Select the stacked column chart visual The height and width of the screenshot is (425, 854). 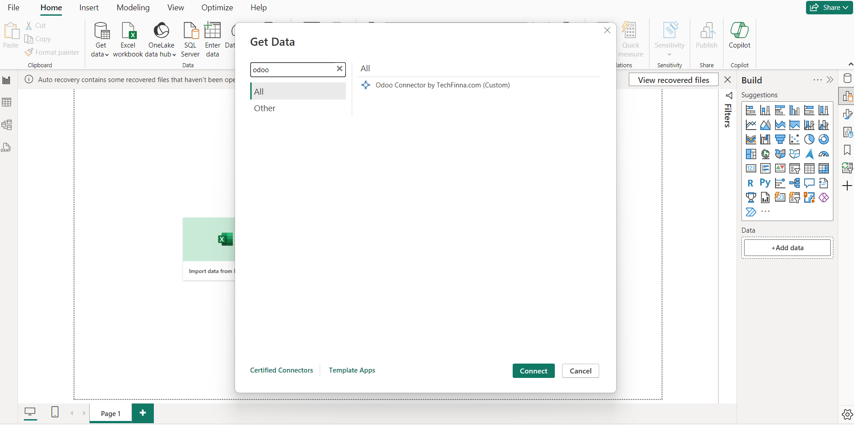tap(766, 110)
